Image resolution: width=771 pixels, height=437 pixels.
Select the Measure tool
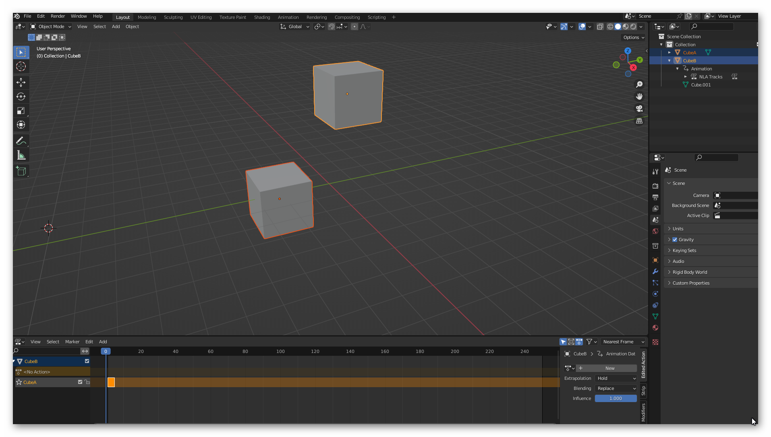[21, 155]
